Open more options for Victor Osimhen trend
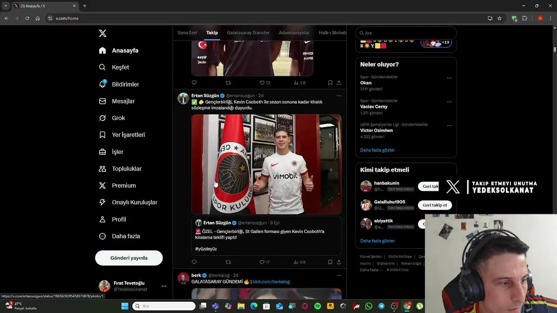The image size is (557, 313). point(449,126)
